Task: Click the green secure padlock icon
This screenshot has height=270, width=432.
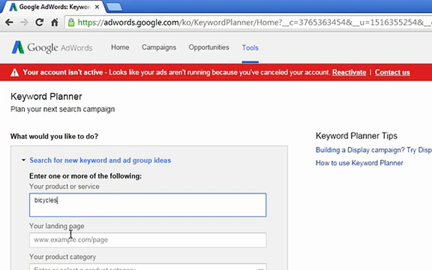Action: click(71, 22)
